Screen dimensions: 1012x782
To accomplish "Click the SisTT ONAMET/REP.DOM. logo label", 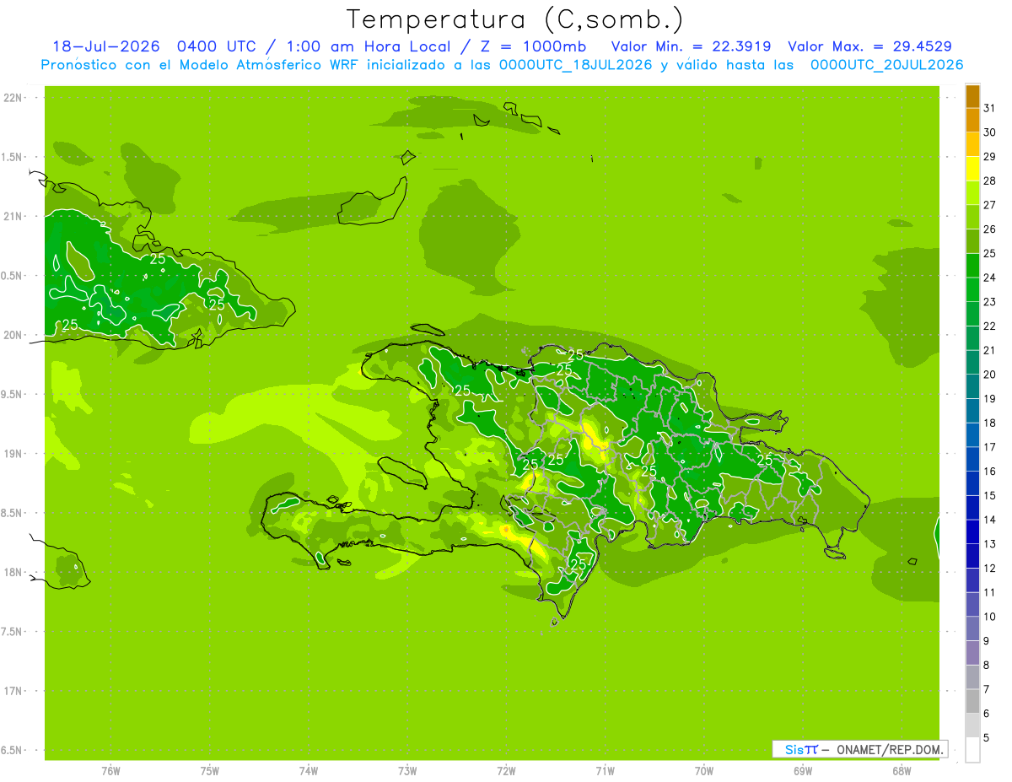I will tap(860, 749).
